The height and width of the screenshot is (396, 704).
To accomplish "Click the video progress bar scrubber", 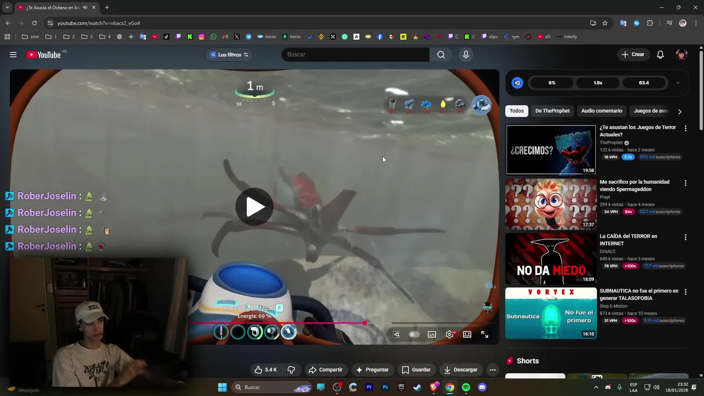I will pyautogui.click(x=365, y=323).
